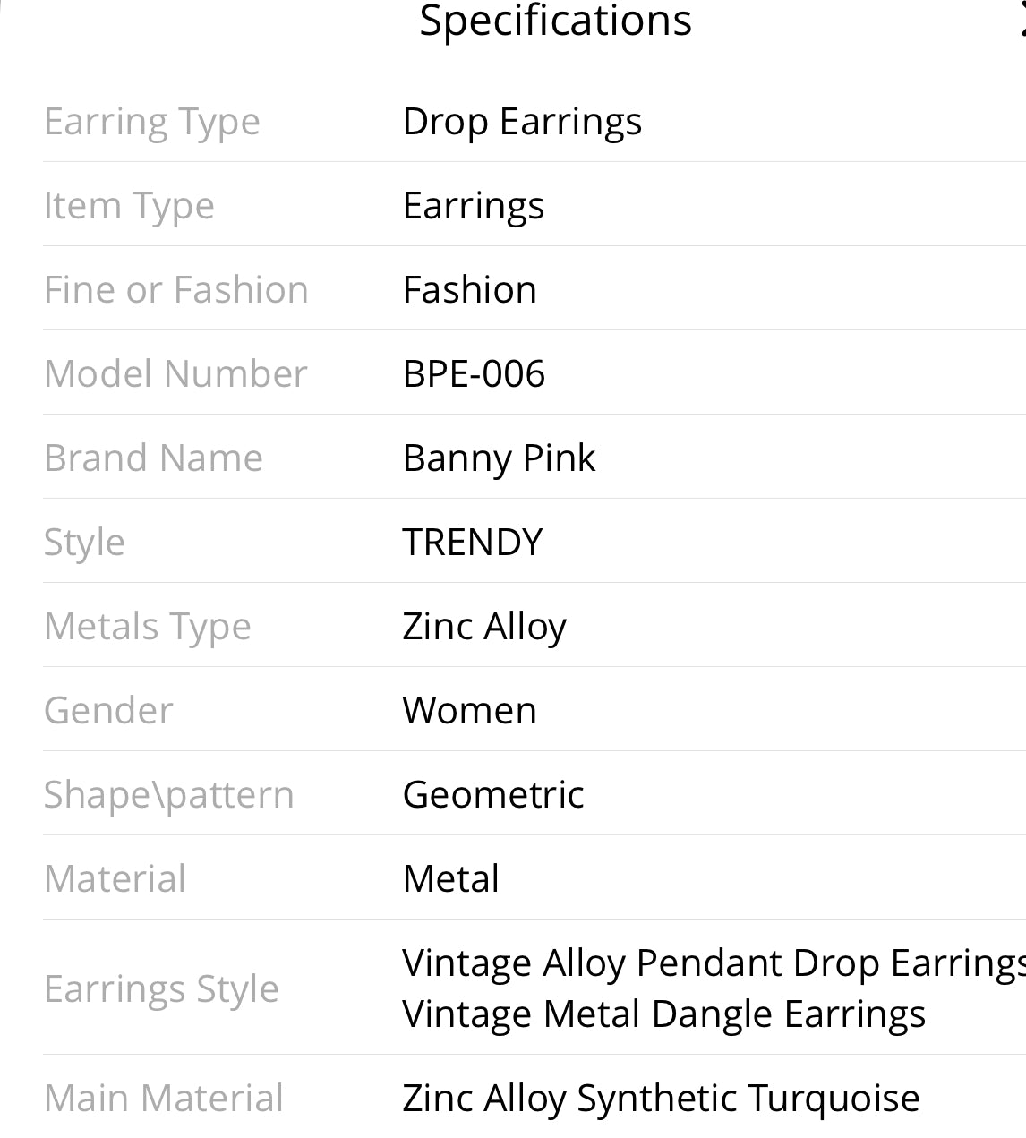Select the Geometric shape value
The height and width of the screenshot is (1138, 1026).
tap(493, 795)
